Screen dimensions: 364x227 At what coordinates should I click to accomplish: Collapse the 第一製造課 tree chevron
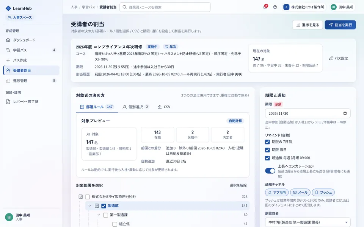pyautogui.click(x=99, y=215)
